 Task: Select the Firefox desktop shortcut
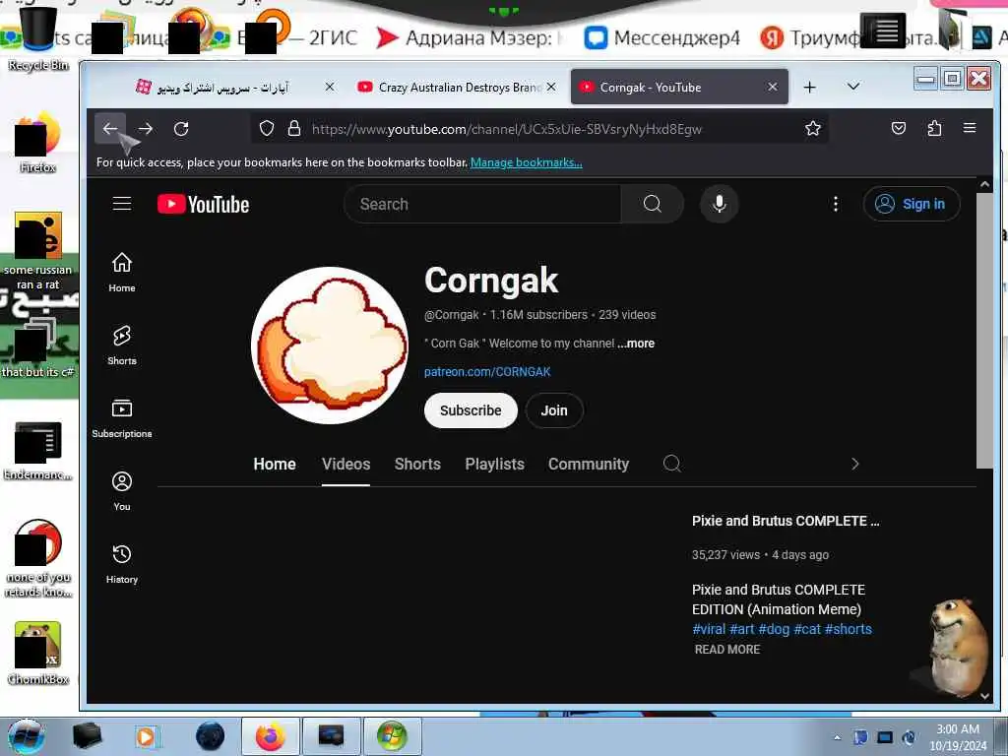(38, 143)
